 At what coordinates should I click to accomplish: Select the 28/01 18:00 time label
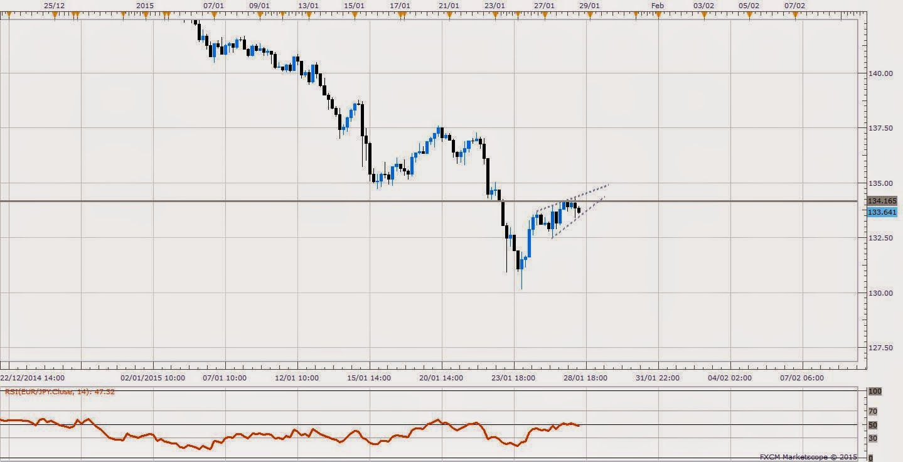[586, 378]
